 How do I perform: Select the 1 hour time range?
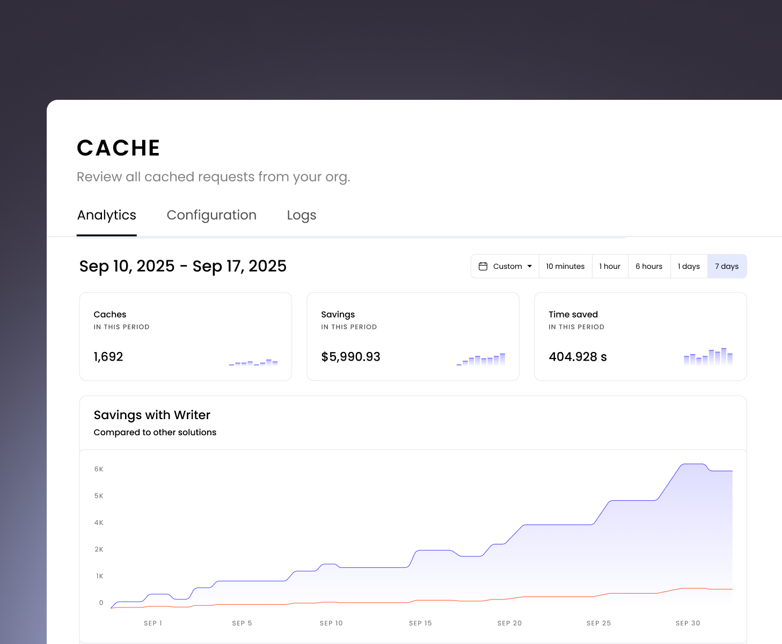(x=610, y=266)
